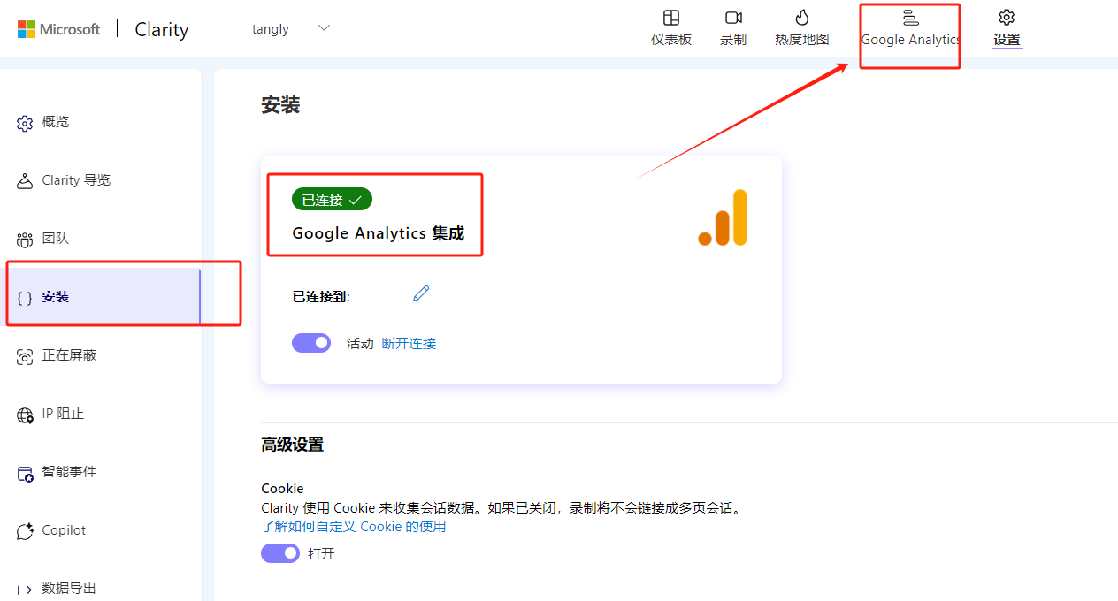Click the Cookie section label
Image resolution: width=1118 pixels, height=601 pixels.
tap(282, 489)
